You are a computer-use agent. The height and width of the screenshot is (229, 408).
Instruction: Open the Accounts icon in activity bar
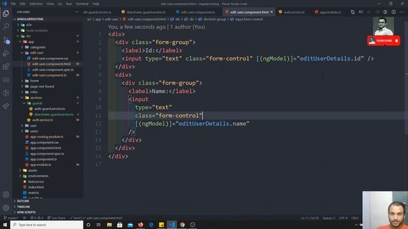tap(6, 195)
